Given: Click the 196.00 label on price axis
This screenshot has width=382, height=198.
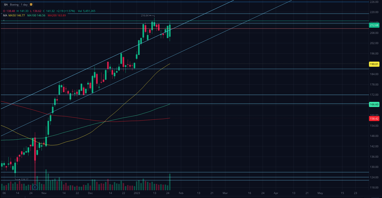Looking at the screenshot, I should point(374,54).
